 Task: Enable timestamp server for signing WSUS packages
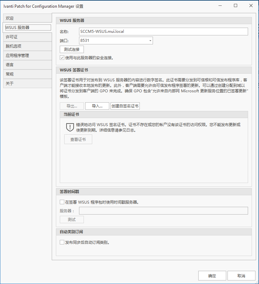tap(62, 202)
